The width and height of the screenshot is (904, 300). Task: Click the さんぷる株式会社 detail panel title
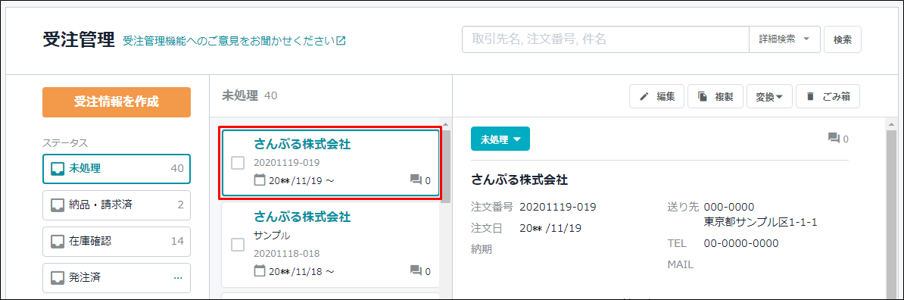[x=519, y=180]
